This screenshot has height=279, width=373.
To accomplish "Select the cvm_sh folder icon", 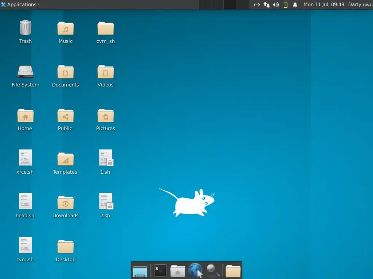I will coord(106,28).
